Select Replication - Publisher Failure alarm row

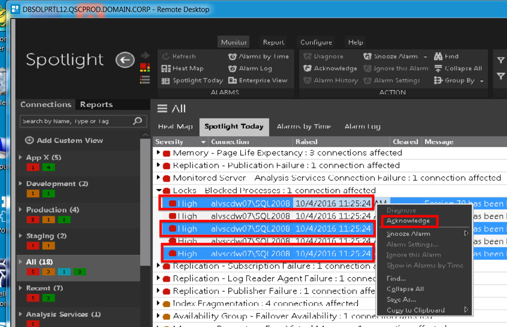coord(265,291)
